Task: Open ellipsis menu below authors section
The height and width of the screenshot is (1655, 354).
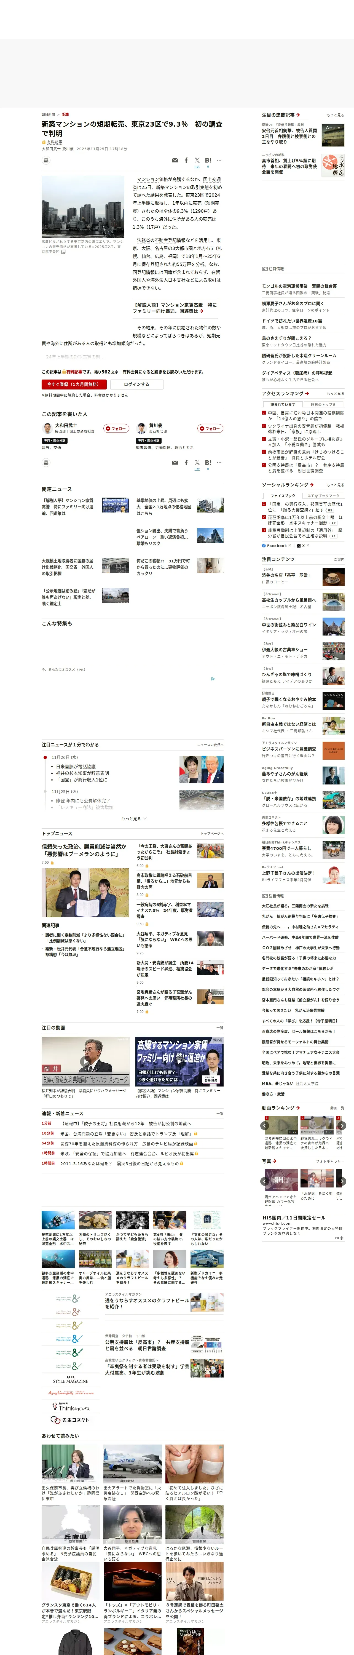Action: pyautogui.click(x=219, y=463)
